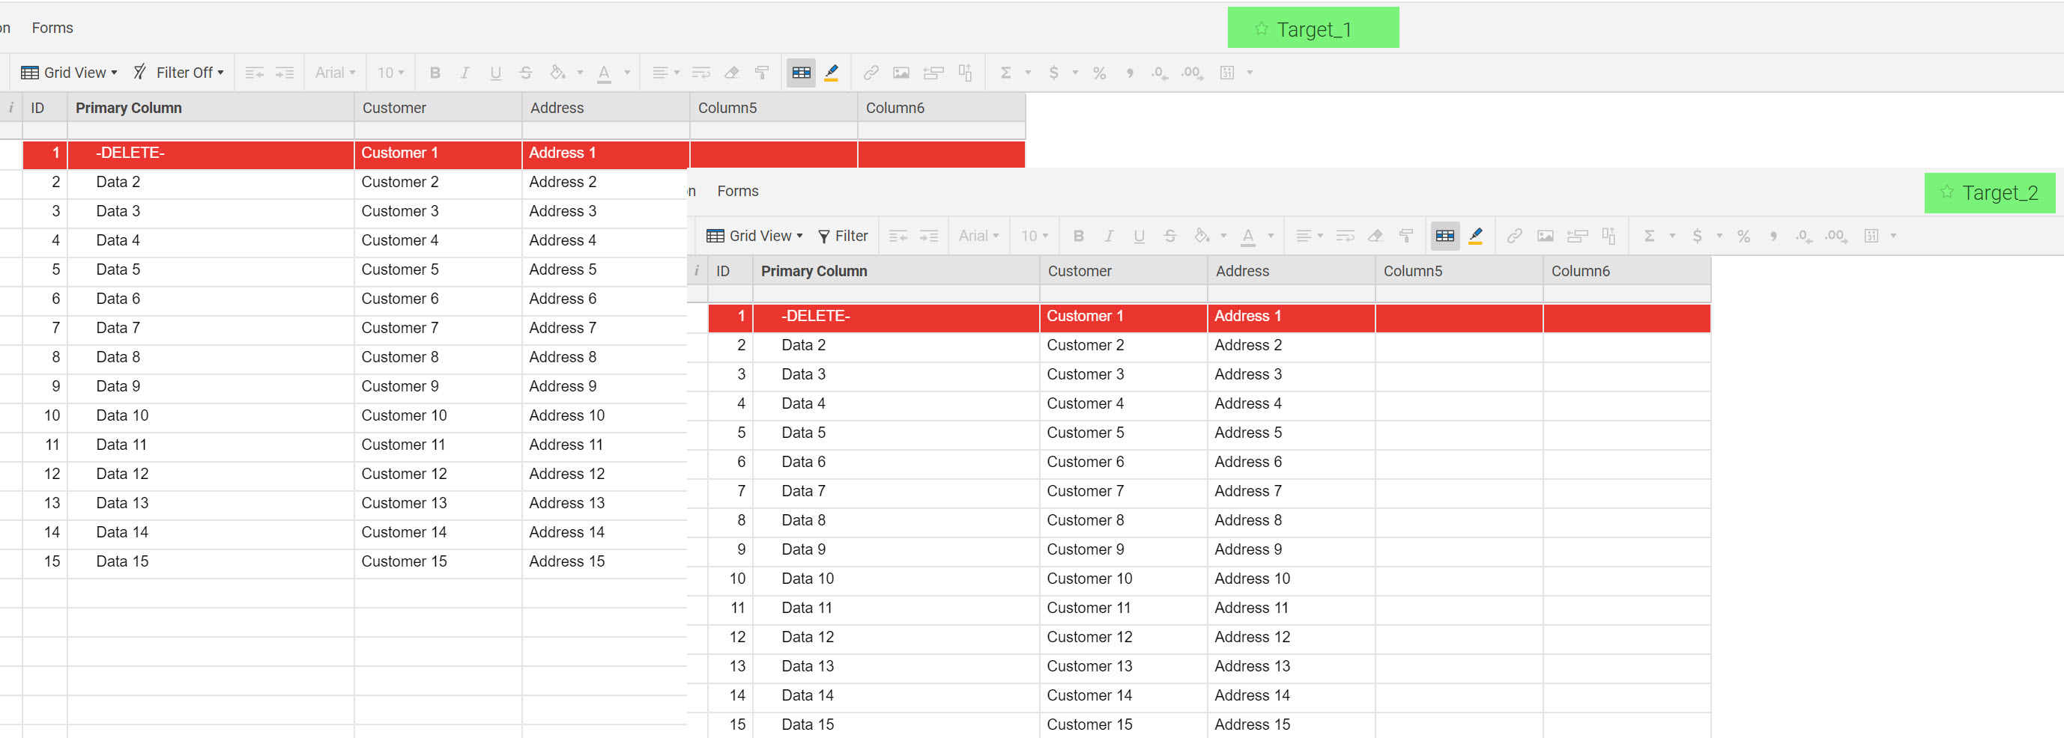Open Forms menu in Target_2 window
The image size is (2064, 738).
point(738,192)
